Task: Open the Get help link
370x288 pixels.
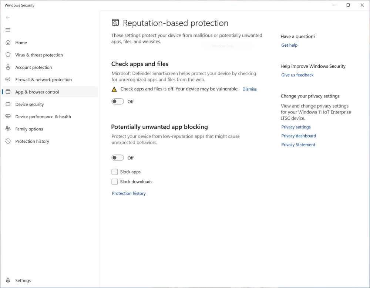Action: click(x=289, y=45)
